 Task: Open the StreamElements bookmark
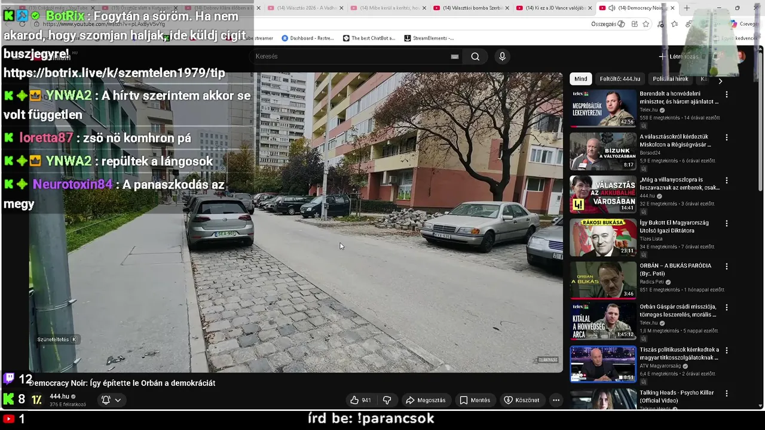pos(429,38)
